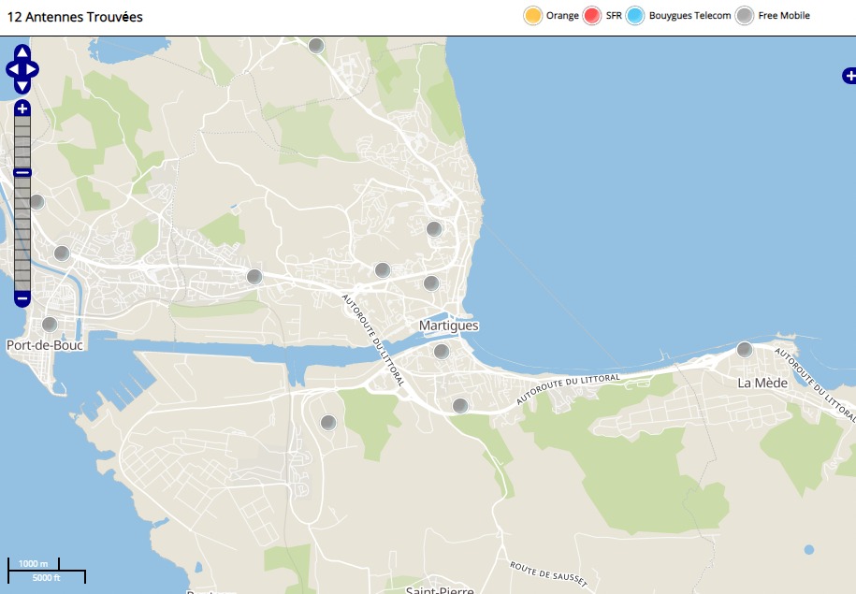Pan the map east with right arrow
Screen dimensions: 856x594
coord(33,69)
